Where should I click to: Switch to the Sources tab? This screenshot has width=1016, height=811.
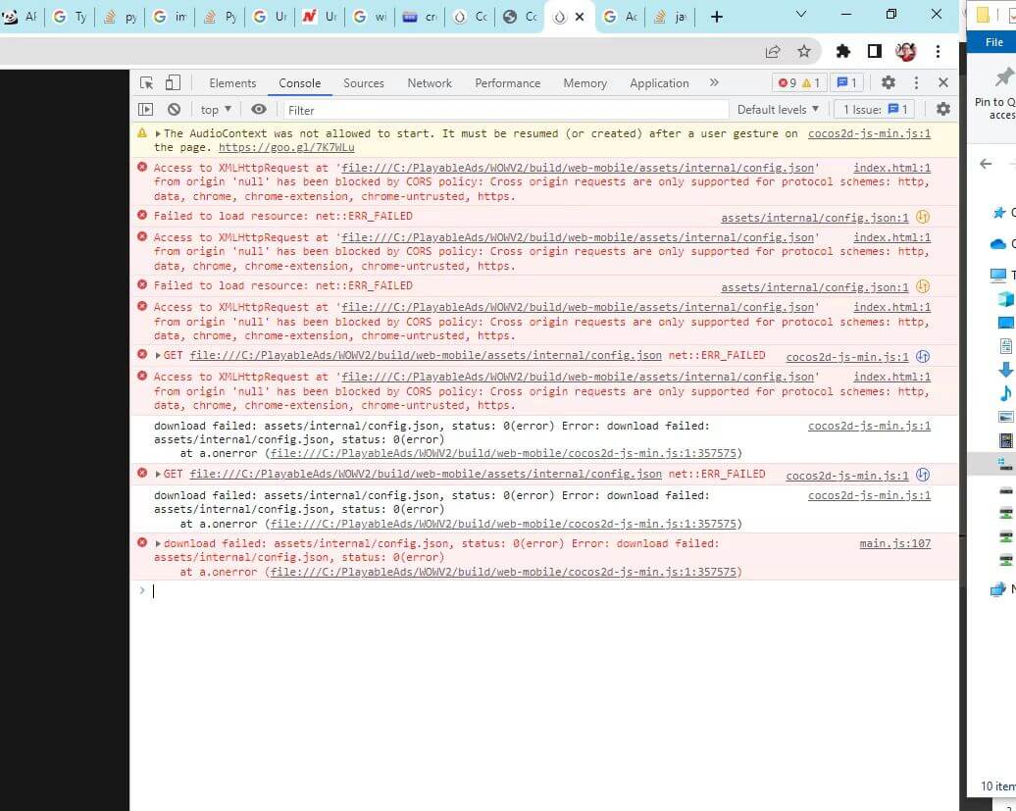(364, 83)
